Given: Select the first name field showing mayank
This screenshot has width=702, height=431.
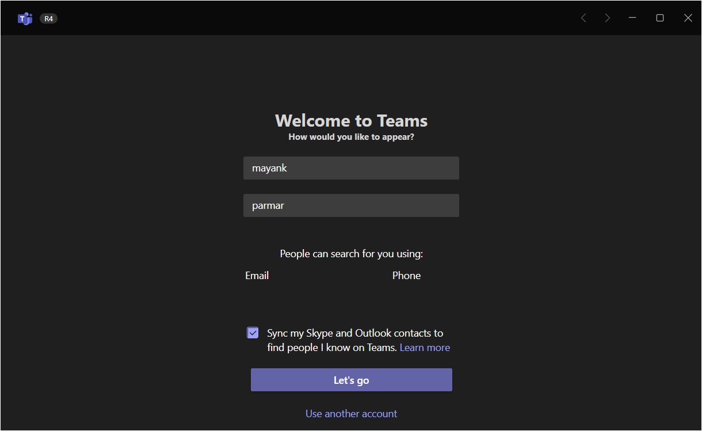Looking at the screenshot, I should [x=351, y=167].
